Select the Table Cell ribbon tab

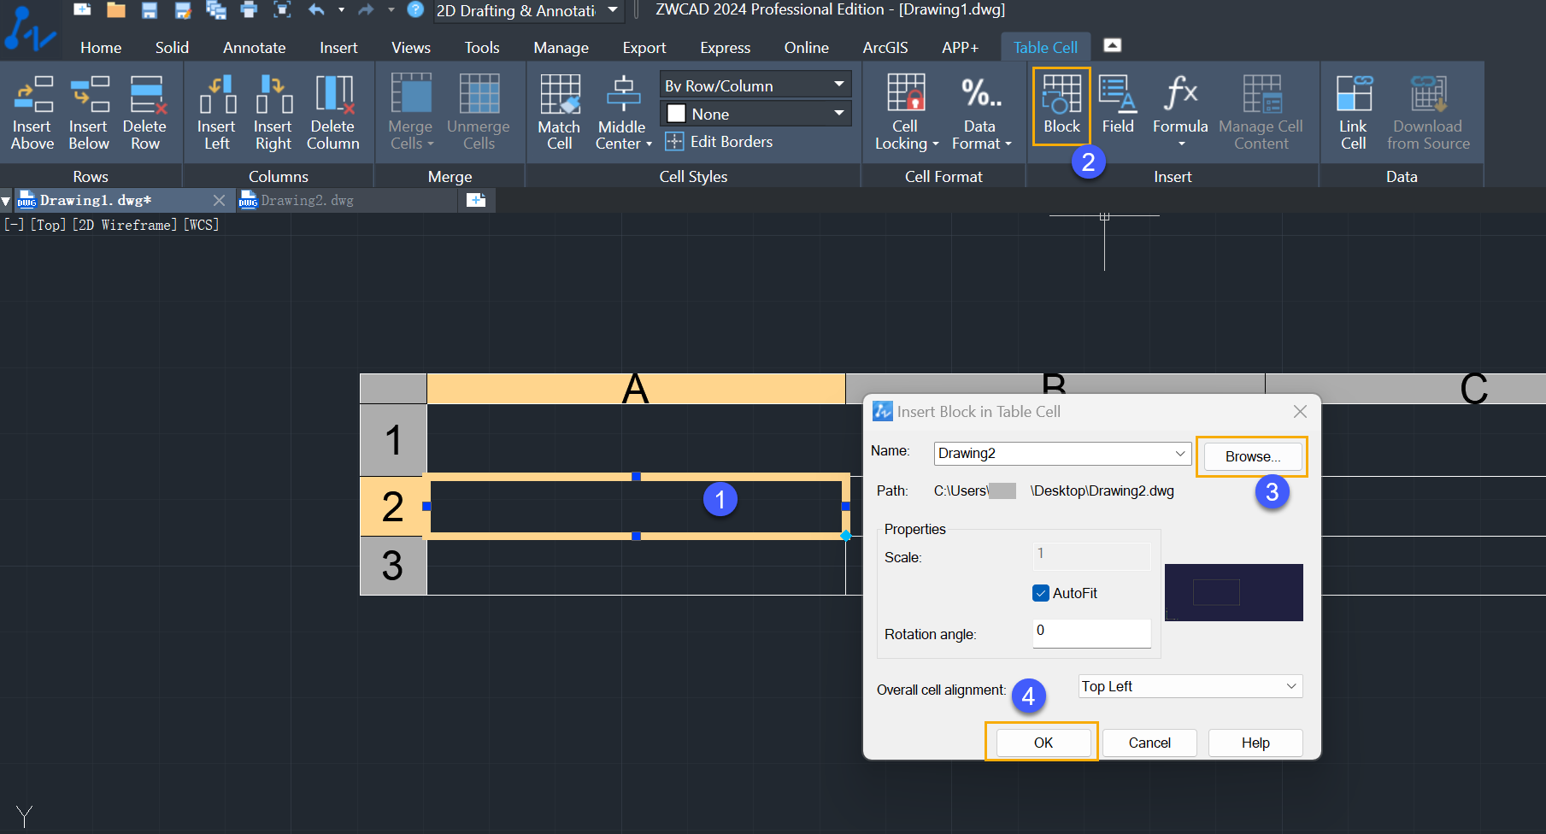click(x=1045, y=47)
